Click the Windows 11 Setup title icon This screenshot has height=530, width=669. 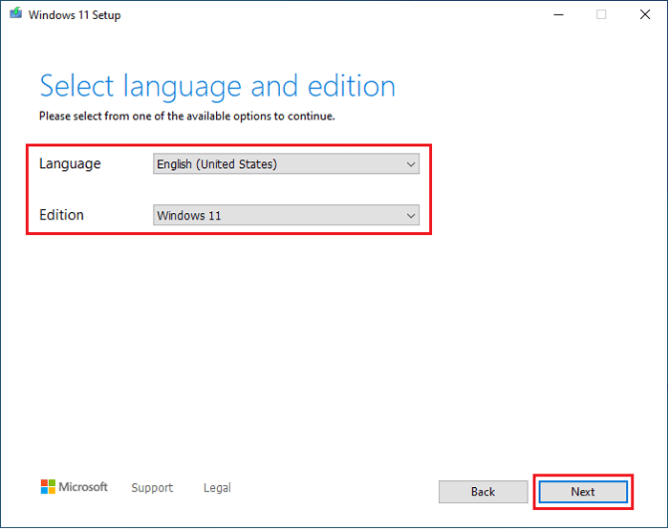click(16, 13)
